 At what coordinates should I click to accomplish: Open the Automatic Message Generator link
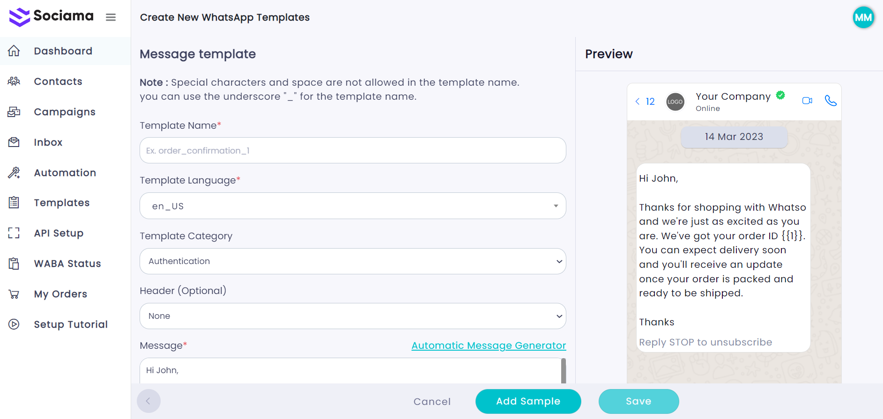point(489,345)
